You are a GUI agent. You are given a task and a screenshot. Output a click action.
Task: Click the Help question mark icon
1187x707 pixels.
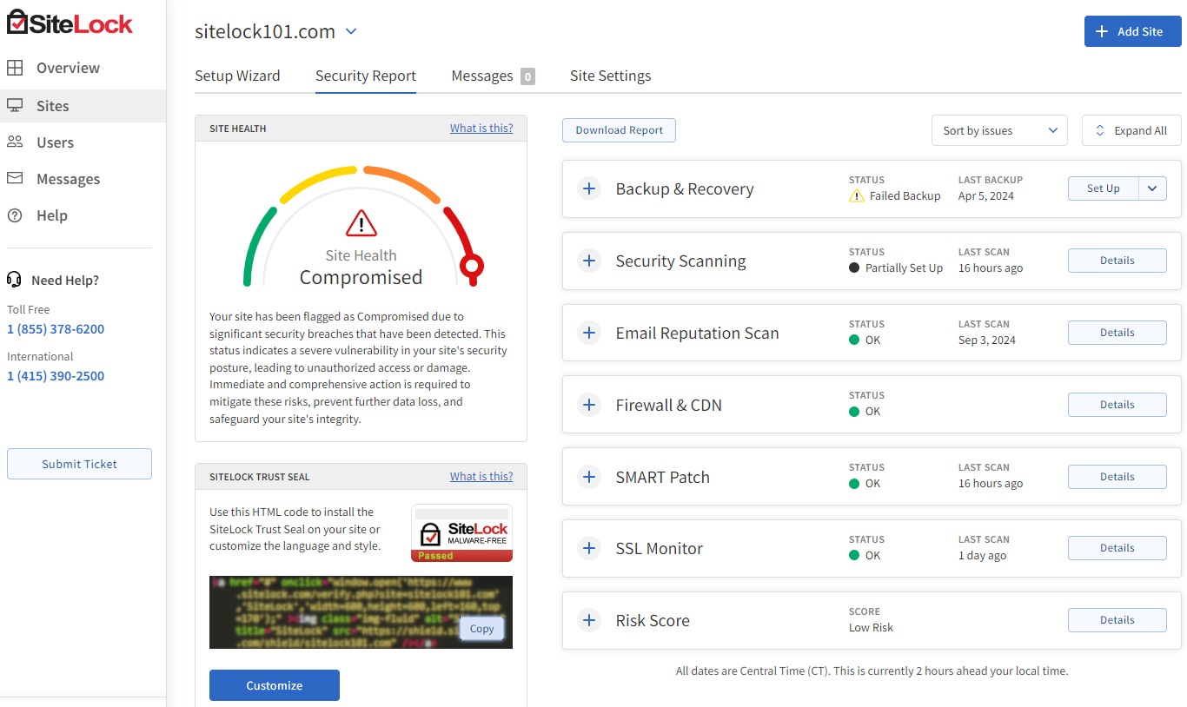(x=15, y=215)
